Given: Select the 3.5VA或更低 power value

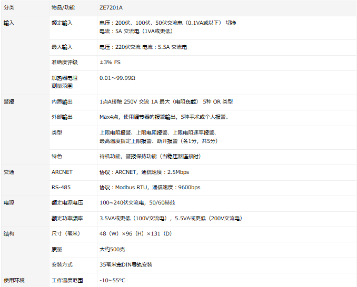Looking at the screenshot, I should [x=171, y=218].
